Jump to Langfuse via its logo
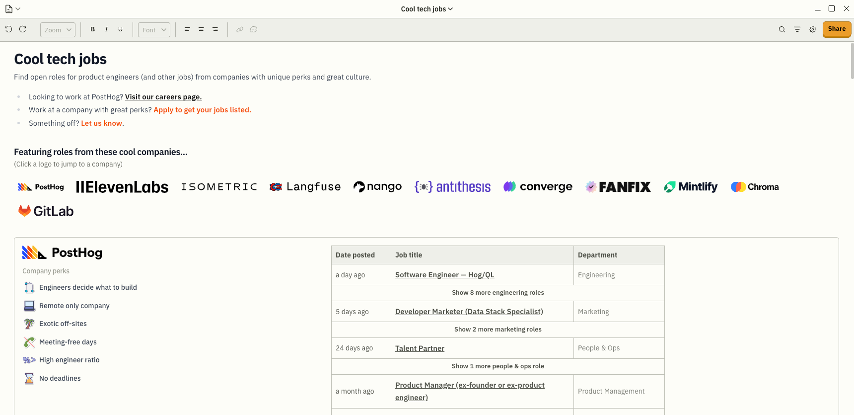The height and width of the screenshot is (415, 854). click(305, 187)
